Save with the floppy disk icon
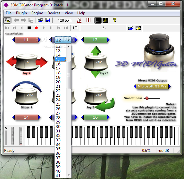The image size is (184, 179). (48, 20)
